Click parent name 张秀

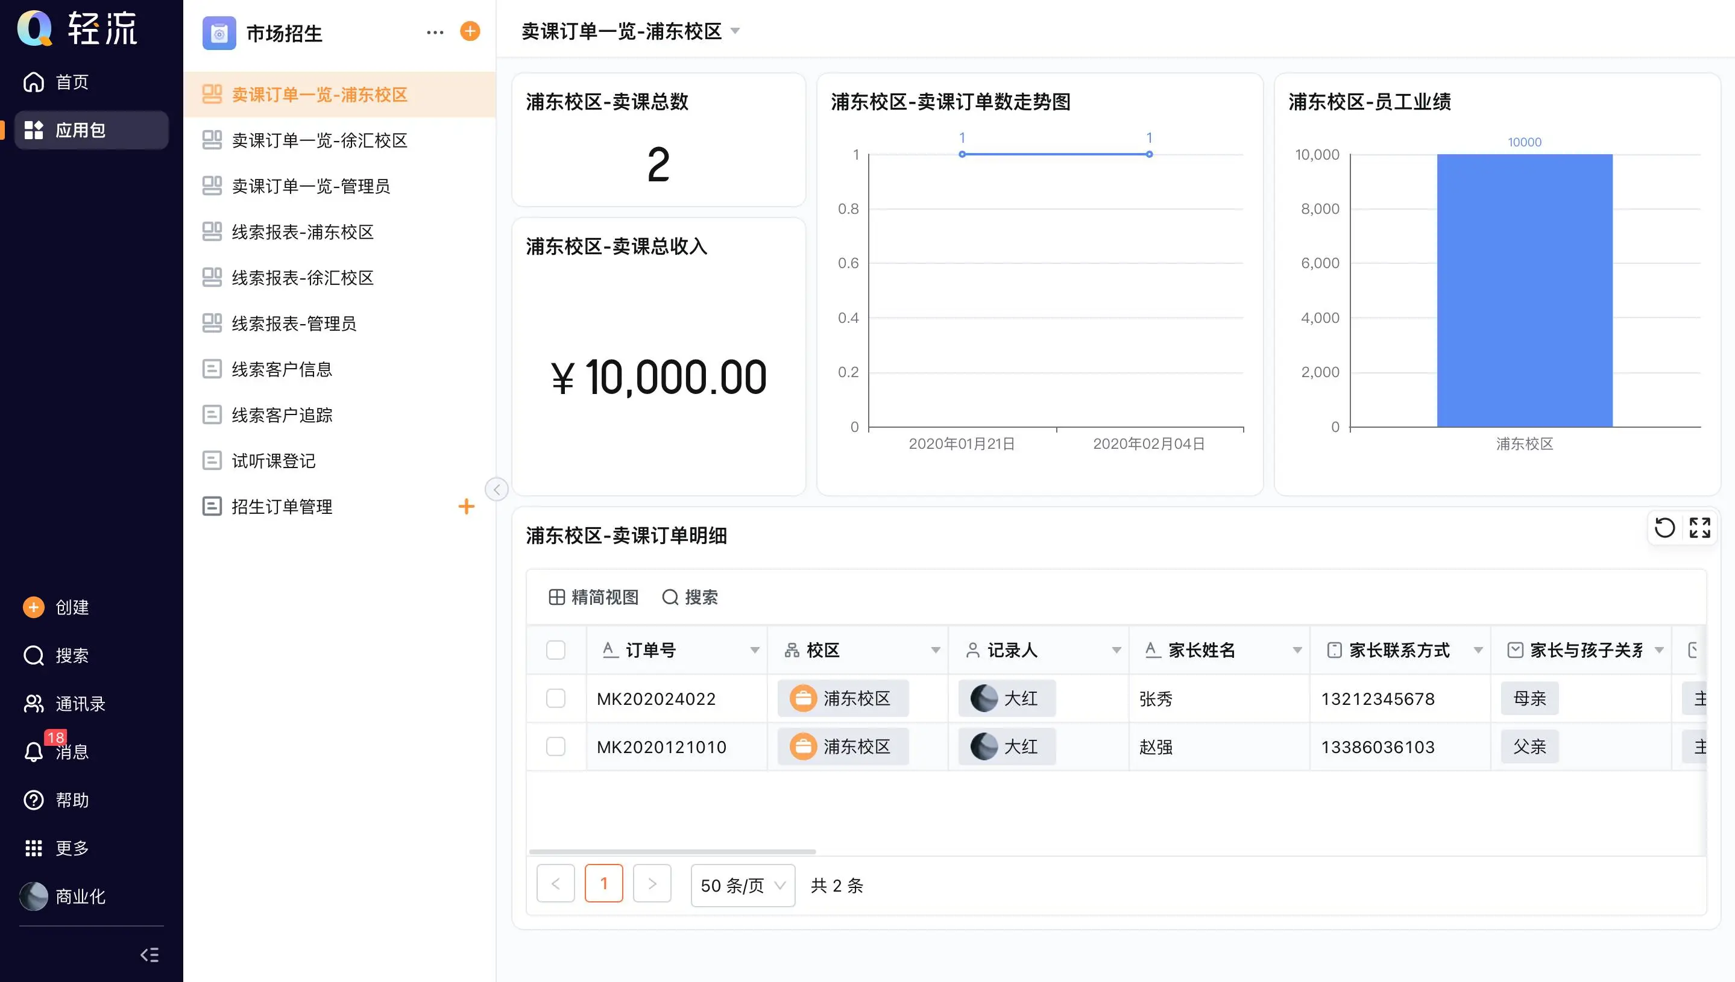point(1156,699)
